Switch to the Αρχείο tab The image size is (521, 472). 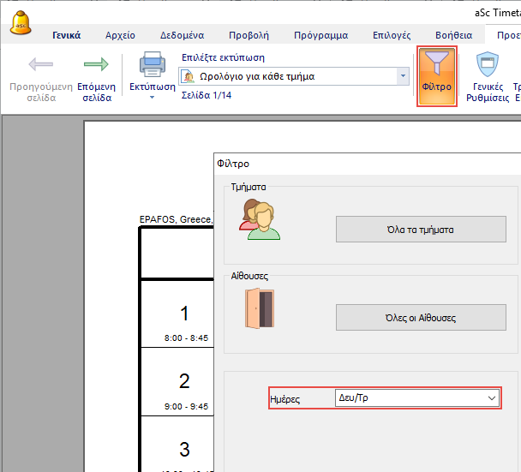120,35
